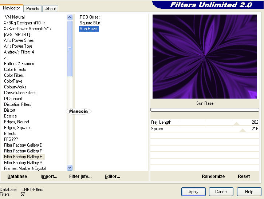Click the progress bar under Sun Raze
Image resolution: width=264 pixels, height=199 pixels.
point(205,110)
